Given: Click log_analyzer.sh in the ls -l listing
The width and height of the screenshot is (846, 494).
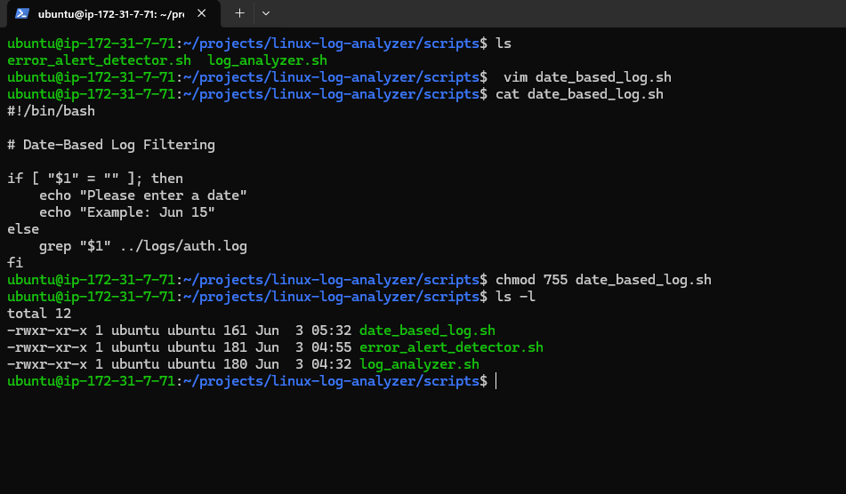Looking at the screenshot, I should 419,364.
